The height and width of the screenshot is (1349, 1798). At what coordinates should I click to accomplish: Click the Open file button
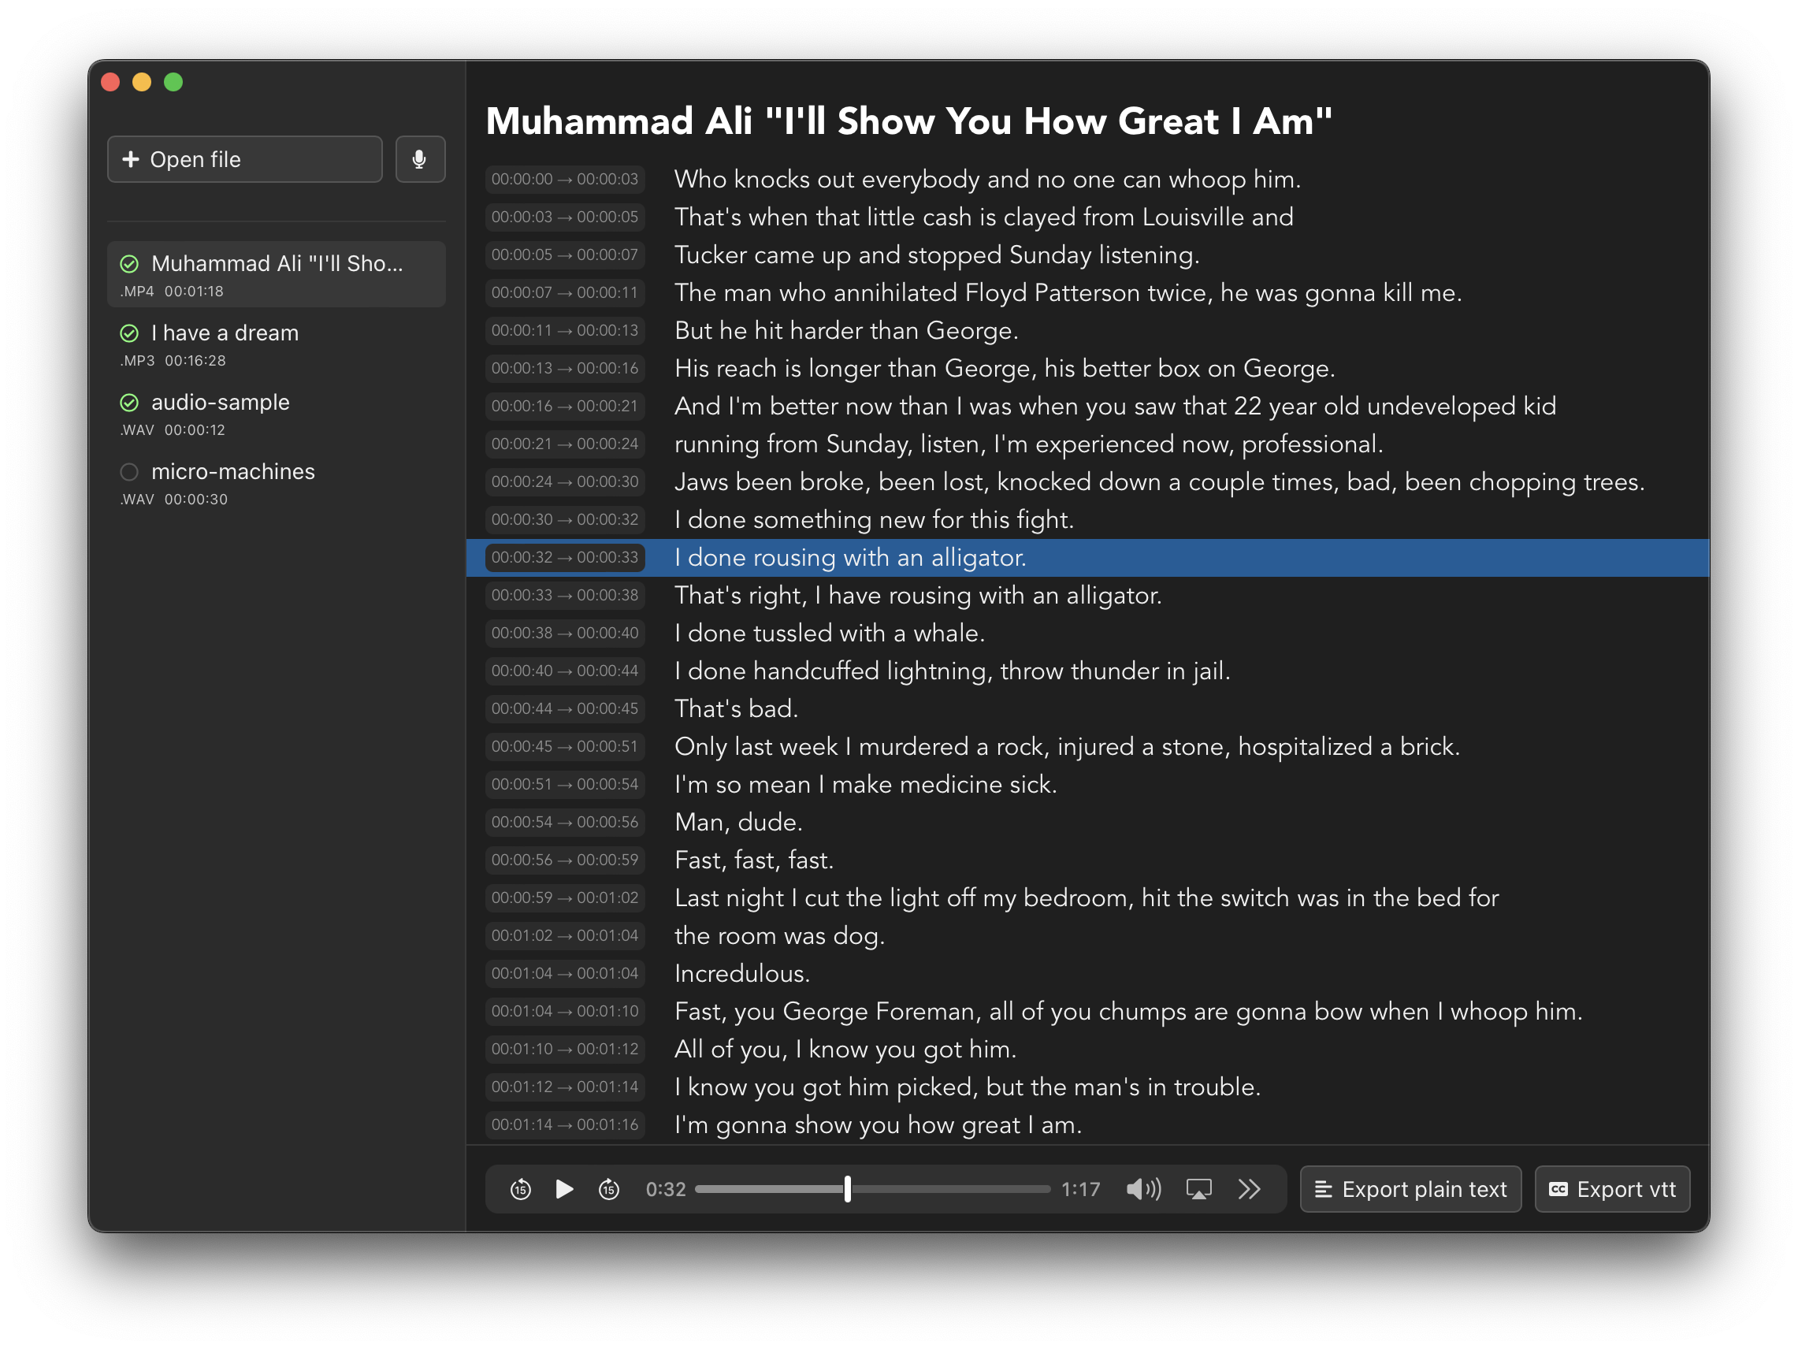point(245,159)
